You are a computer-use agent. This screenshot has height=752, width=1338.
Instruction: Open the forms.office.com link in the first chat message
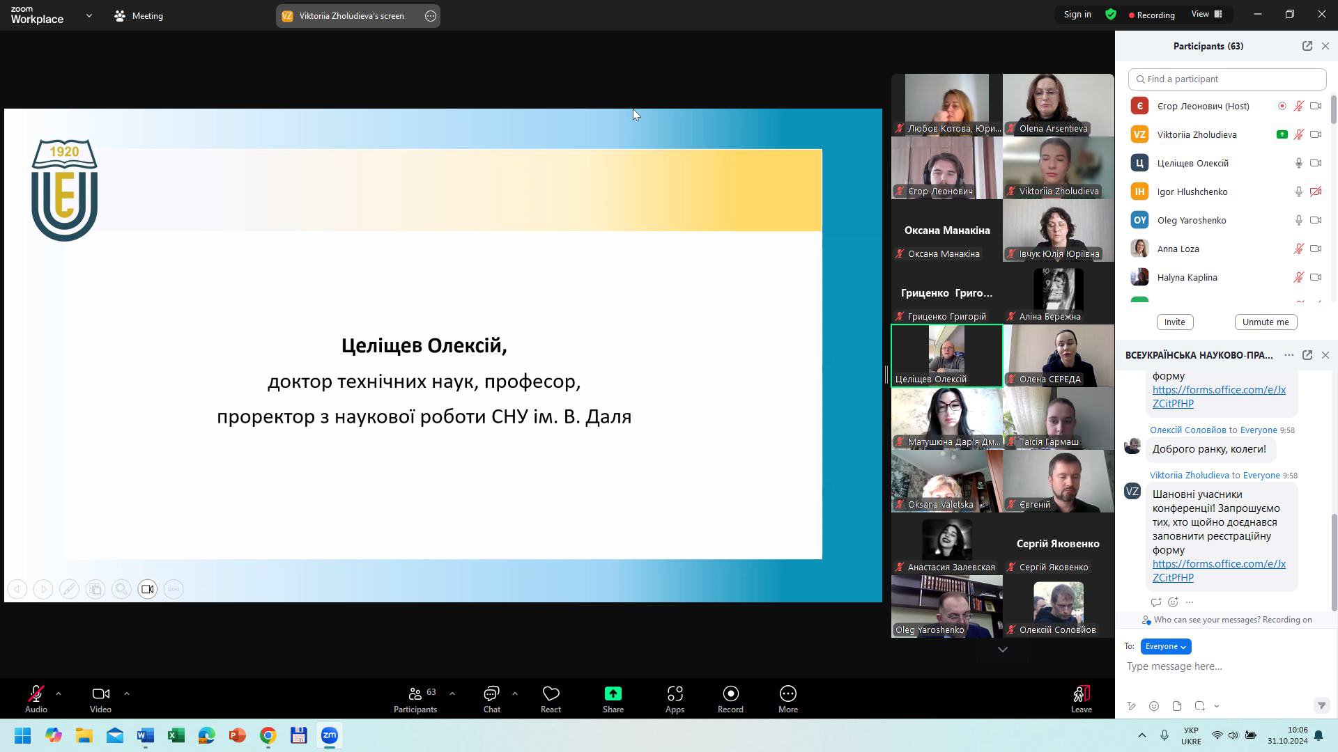[1219, 397]
